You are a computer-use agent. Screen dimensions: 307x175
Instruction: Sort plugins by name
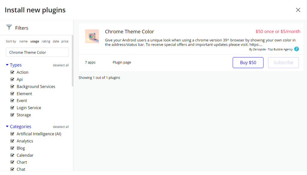point(23,41)
